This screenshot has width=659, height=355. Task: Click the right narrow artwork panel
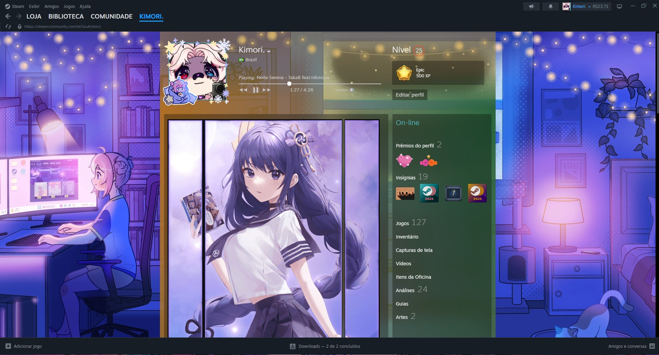click(362, 229)
